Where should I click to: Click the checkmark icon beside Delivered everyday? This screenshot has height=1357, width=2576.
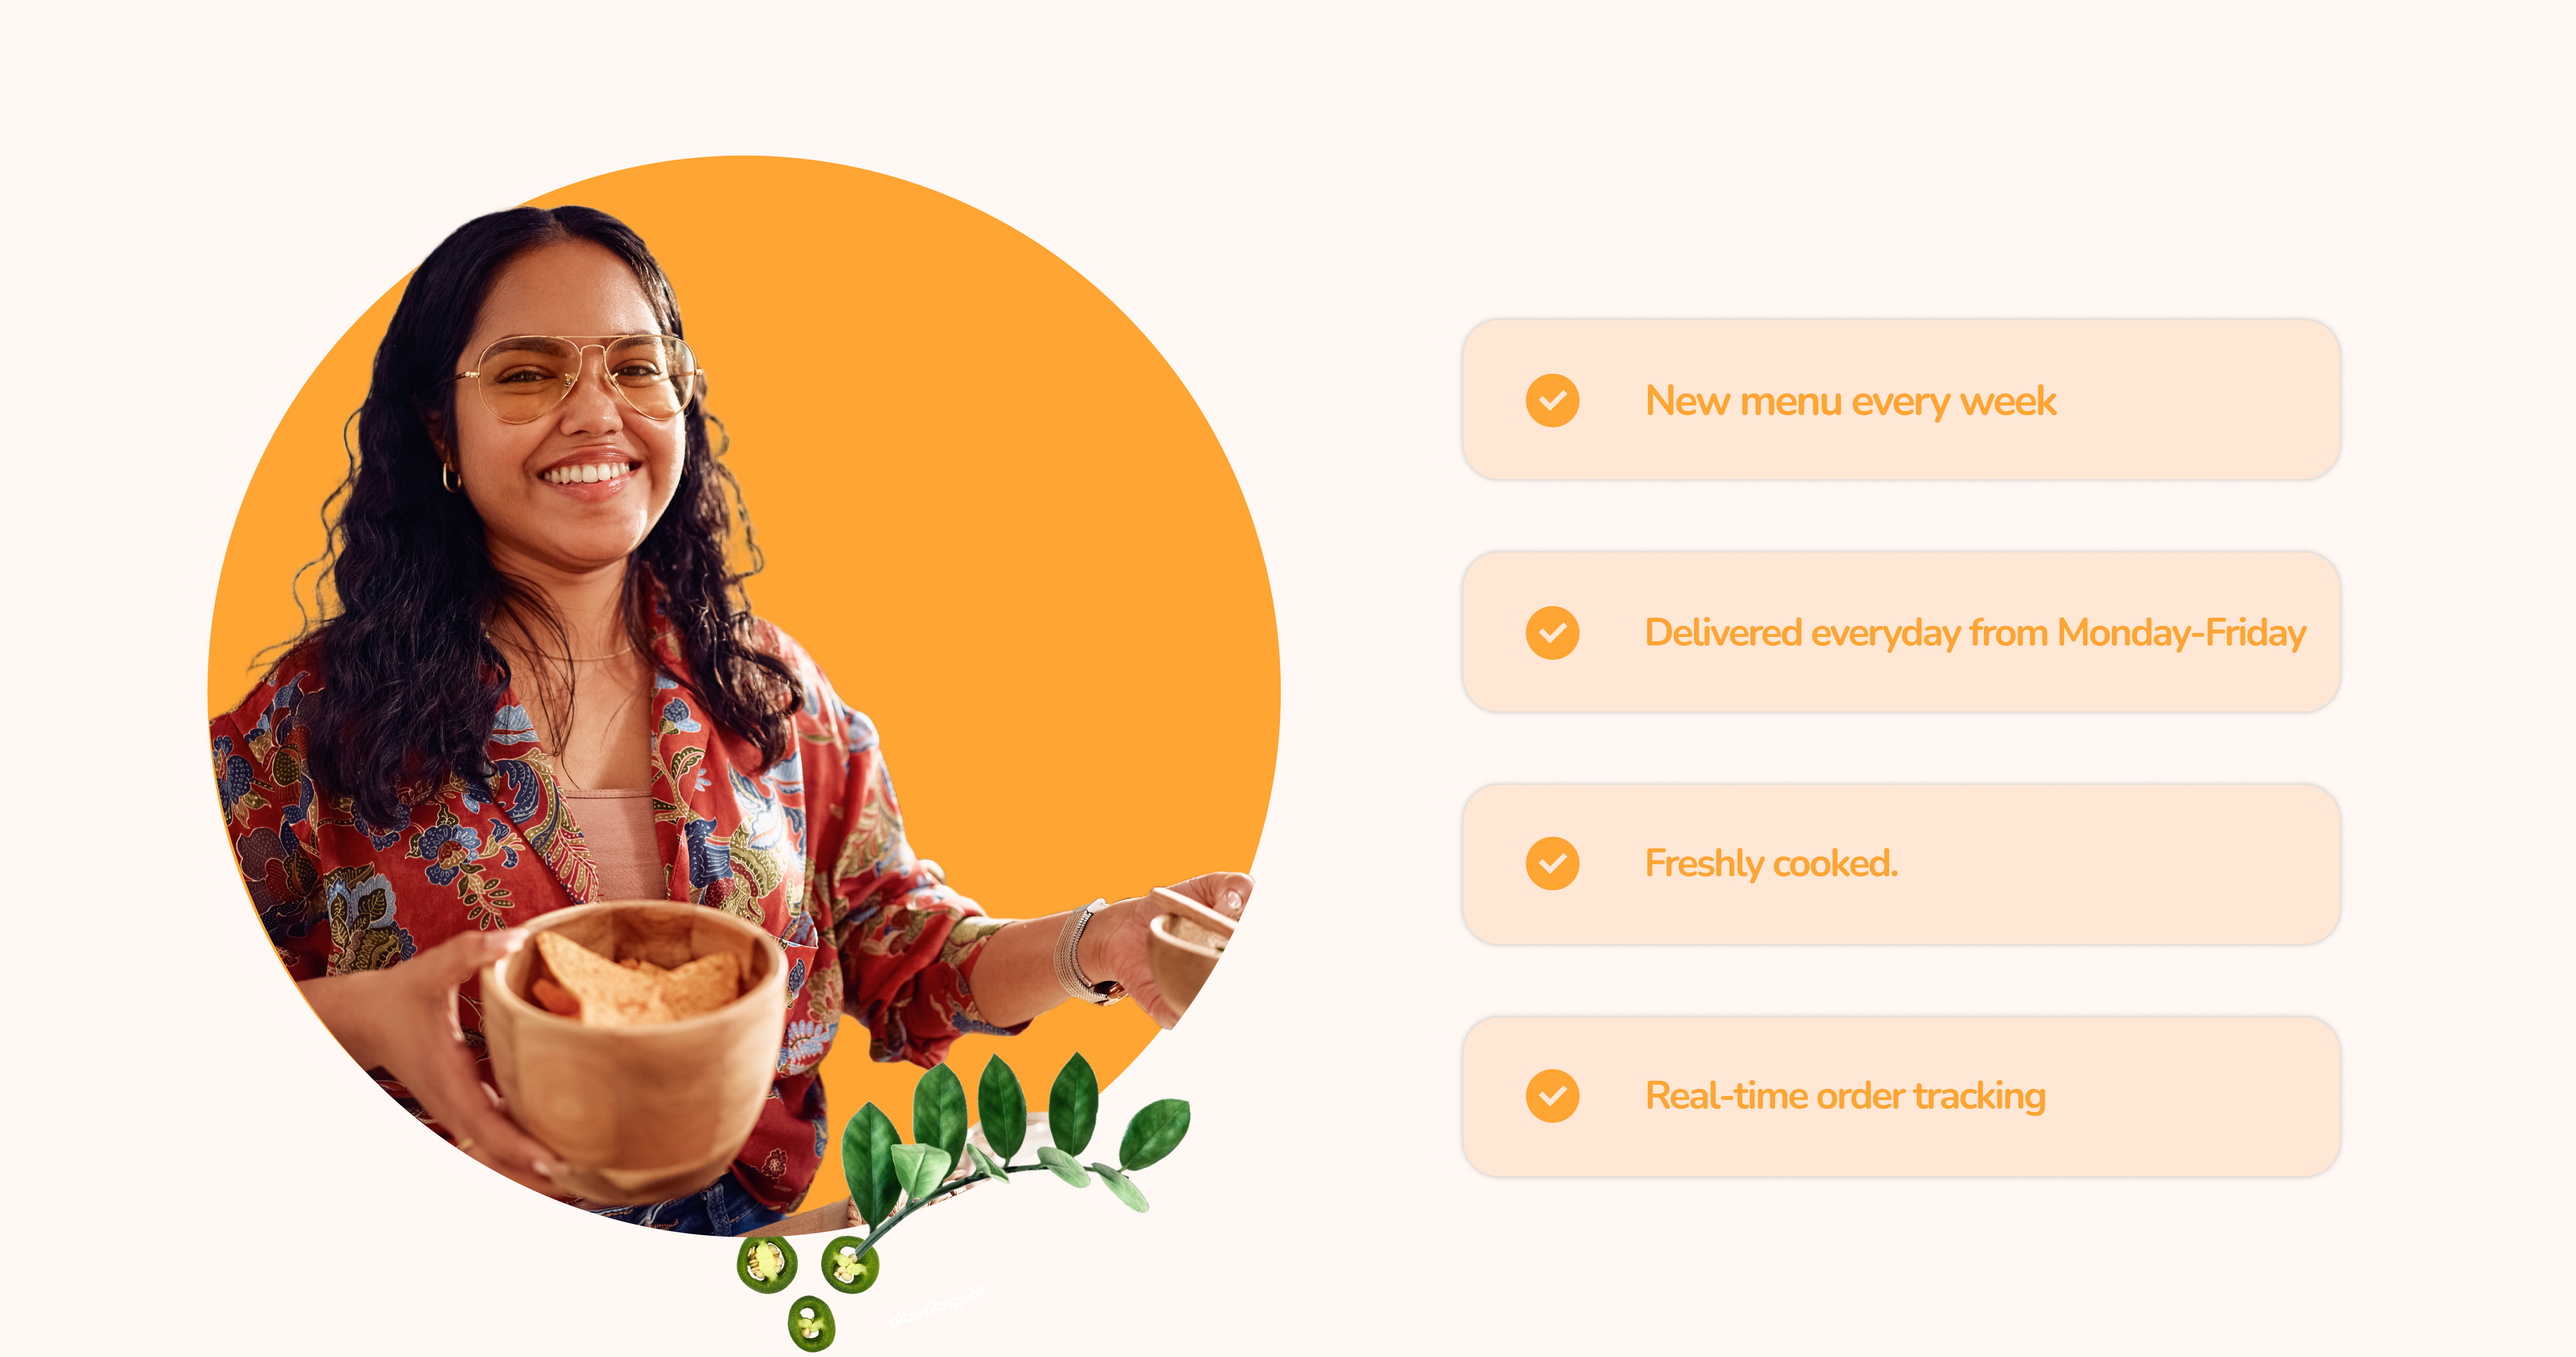point(1552,632)
